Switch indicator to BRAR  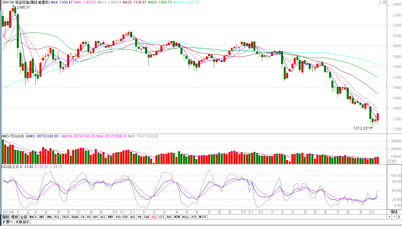(75, 217)
